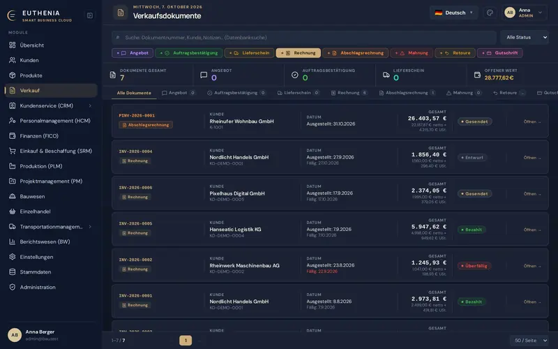Screen dimensions: 558x349
Task: Click Anna Berger avatar at sidebar bottom
Action: coord(15,335)
